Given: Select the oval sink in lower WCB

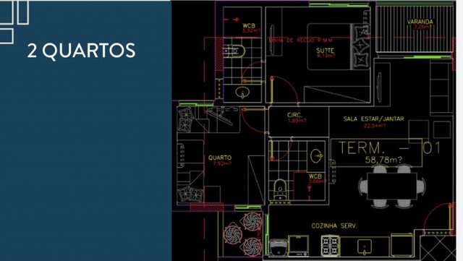Looking at the screenshot, I should [x=317, y=155].
